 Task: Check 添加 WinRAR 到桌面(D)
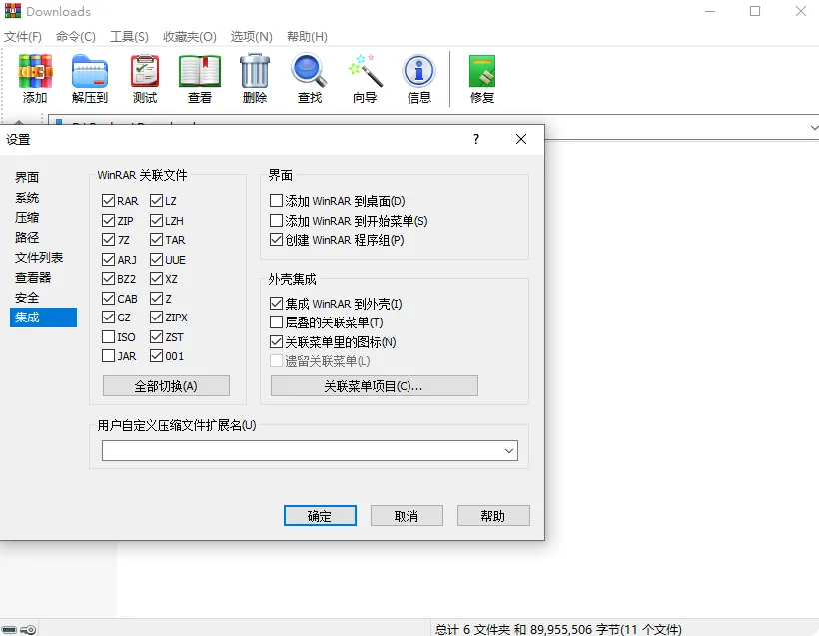(x=276, y=201)
